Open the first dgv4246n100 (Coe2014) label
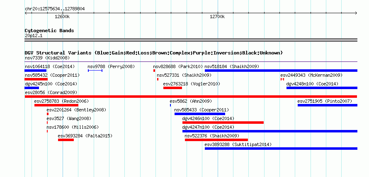The height and width of the screenshot is (177, 369). (208, 118)
